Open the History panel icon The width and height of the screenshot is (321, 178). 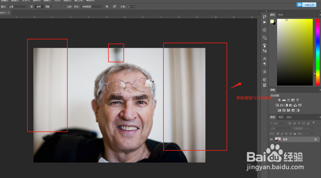265,17
